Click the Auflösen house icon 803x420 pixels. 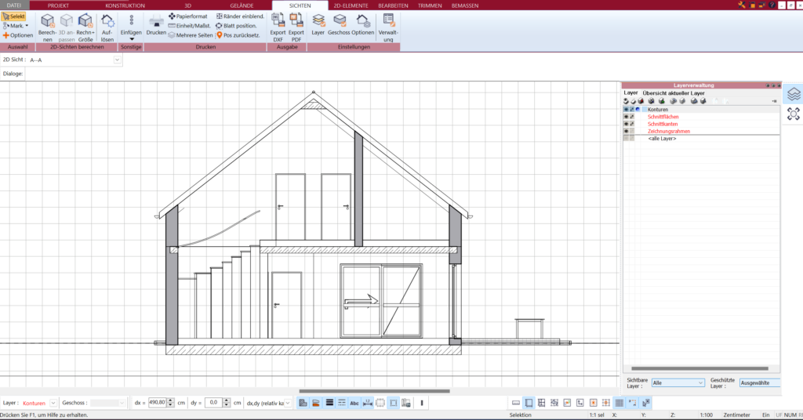pyautogui.click(x=107, y=22)
